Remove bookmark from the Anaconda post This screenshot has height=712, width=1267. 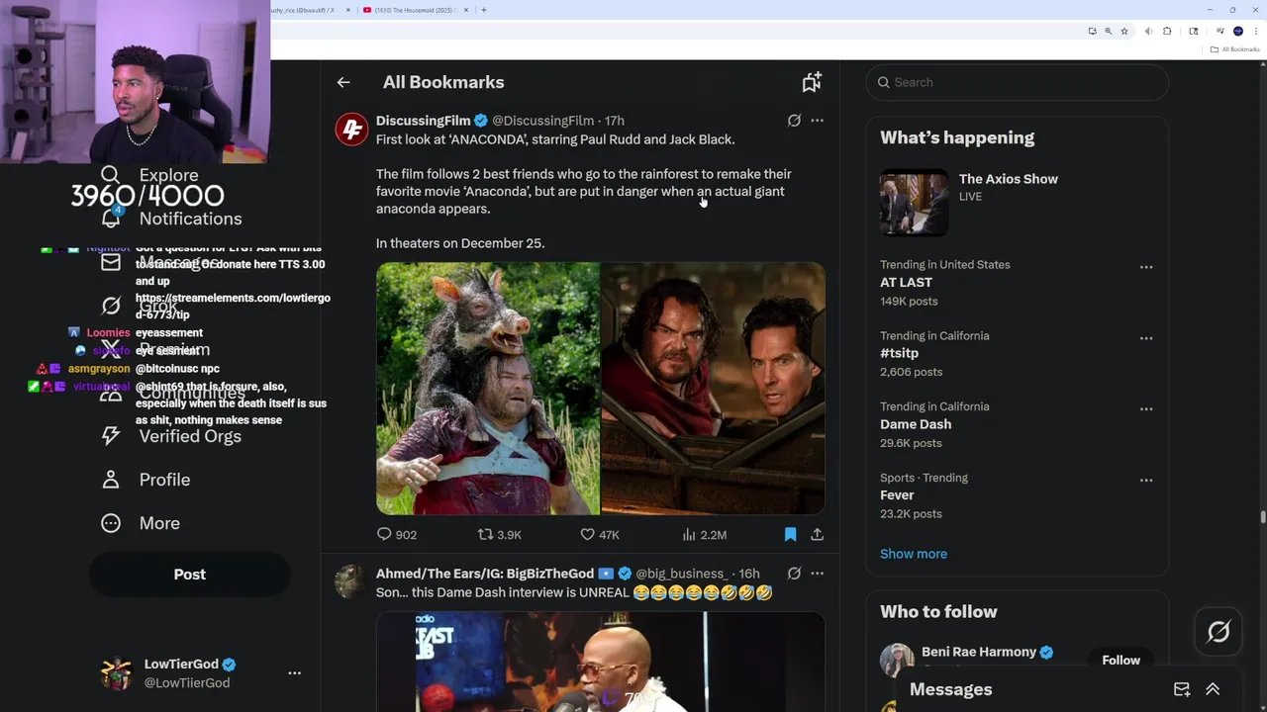point(790,534)
